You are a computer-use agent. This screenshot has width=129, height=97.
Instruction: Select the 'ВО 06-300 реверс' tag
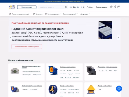pyautogui.click(x=74, y=89)
